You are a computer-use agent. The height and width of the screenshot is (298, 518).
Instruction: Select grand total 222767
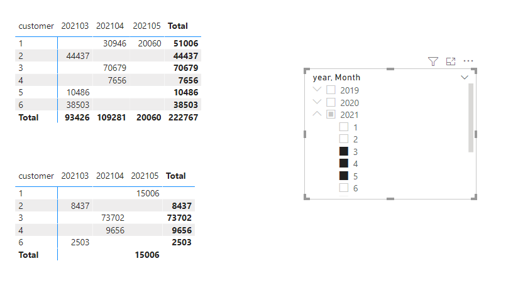click(x=183, y=118)
